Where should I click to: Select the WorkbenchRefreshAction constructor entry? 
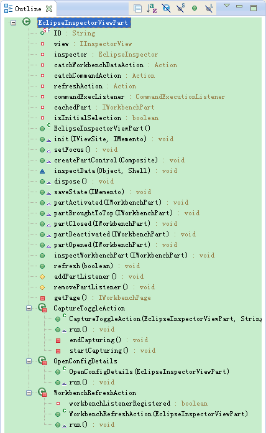point(158,414)
